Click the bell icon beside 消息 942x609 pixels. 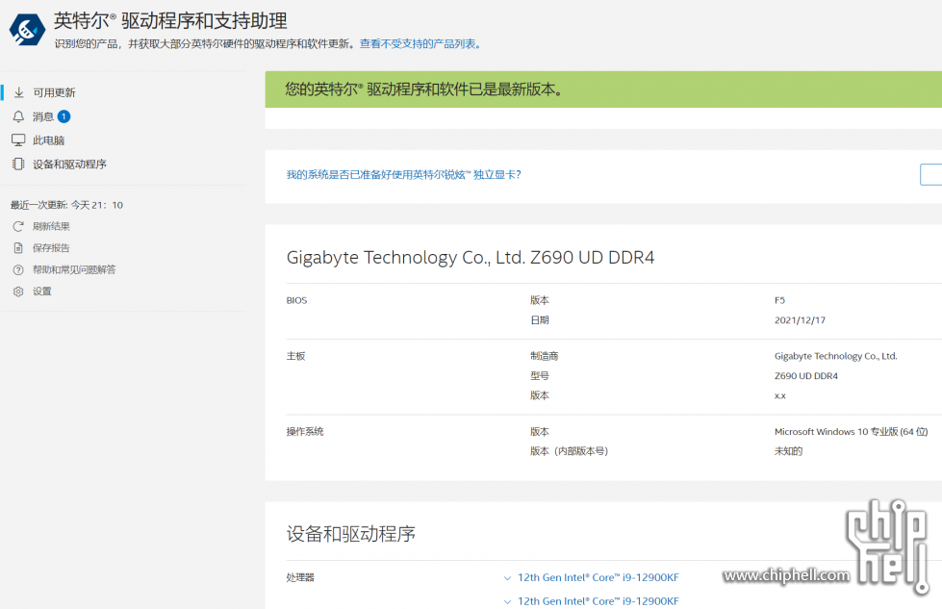click(18, 116)
